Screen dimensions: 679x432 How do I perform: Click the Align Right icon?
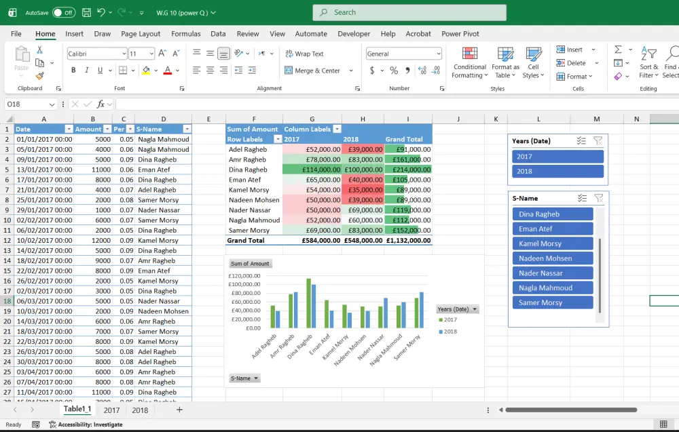223,70
